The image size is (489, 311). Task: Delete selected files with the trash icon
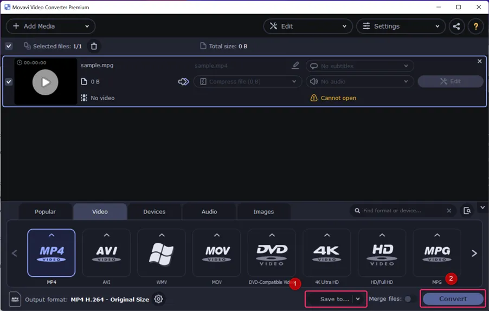pyautogui.click(x=94, y=46)
